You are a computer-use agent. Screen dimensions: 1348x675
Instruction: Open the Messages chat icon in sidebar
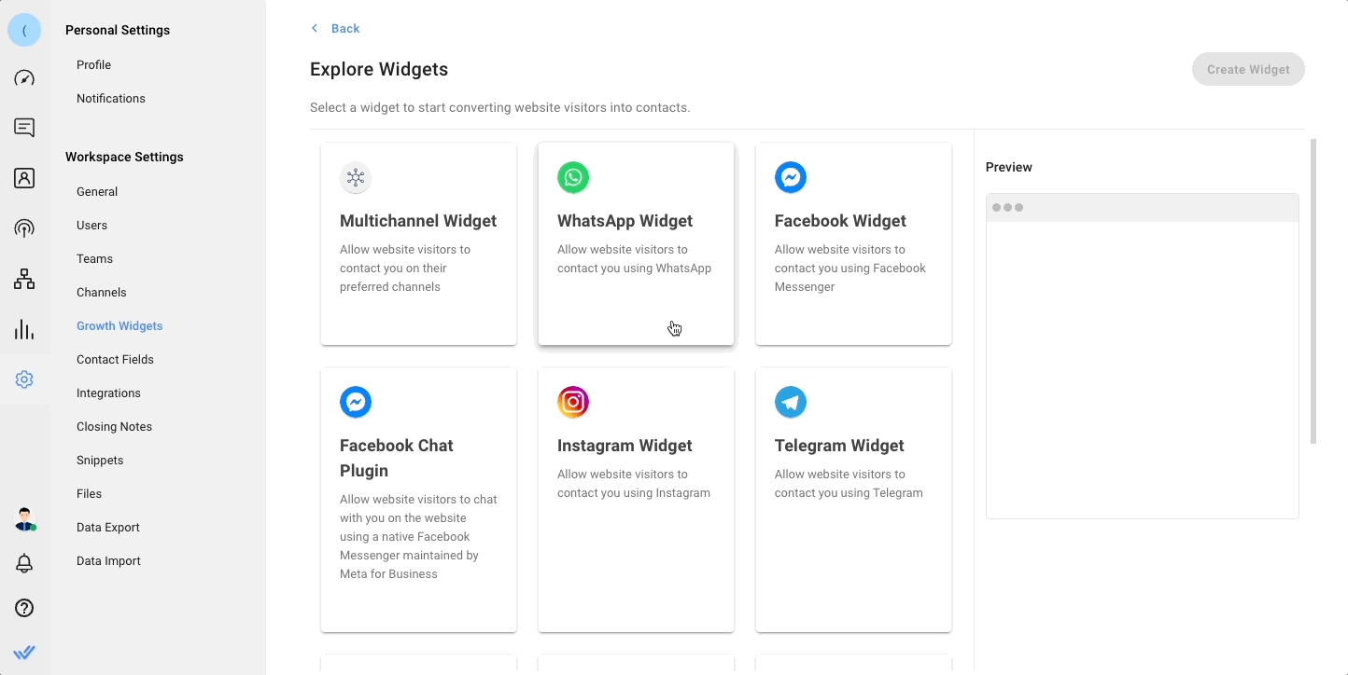pos(24,128)
